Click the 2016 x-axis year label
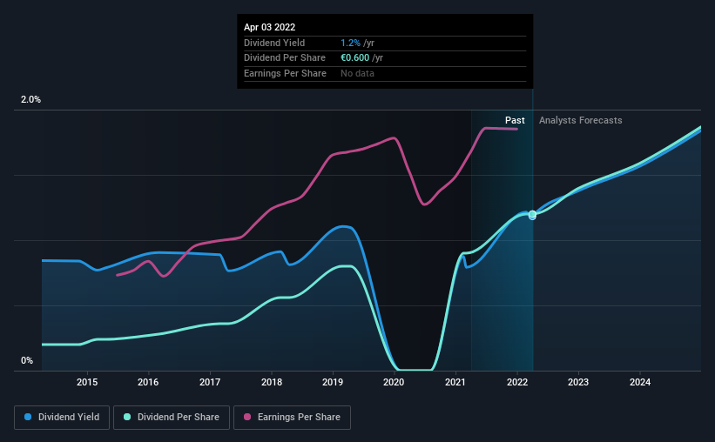This screenshot has height=442, width=715. (x=148, y=382)
